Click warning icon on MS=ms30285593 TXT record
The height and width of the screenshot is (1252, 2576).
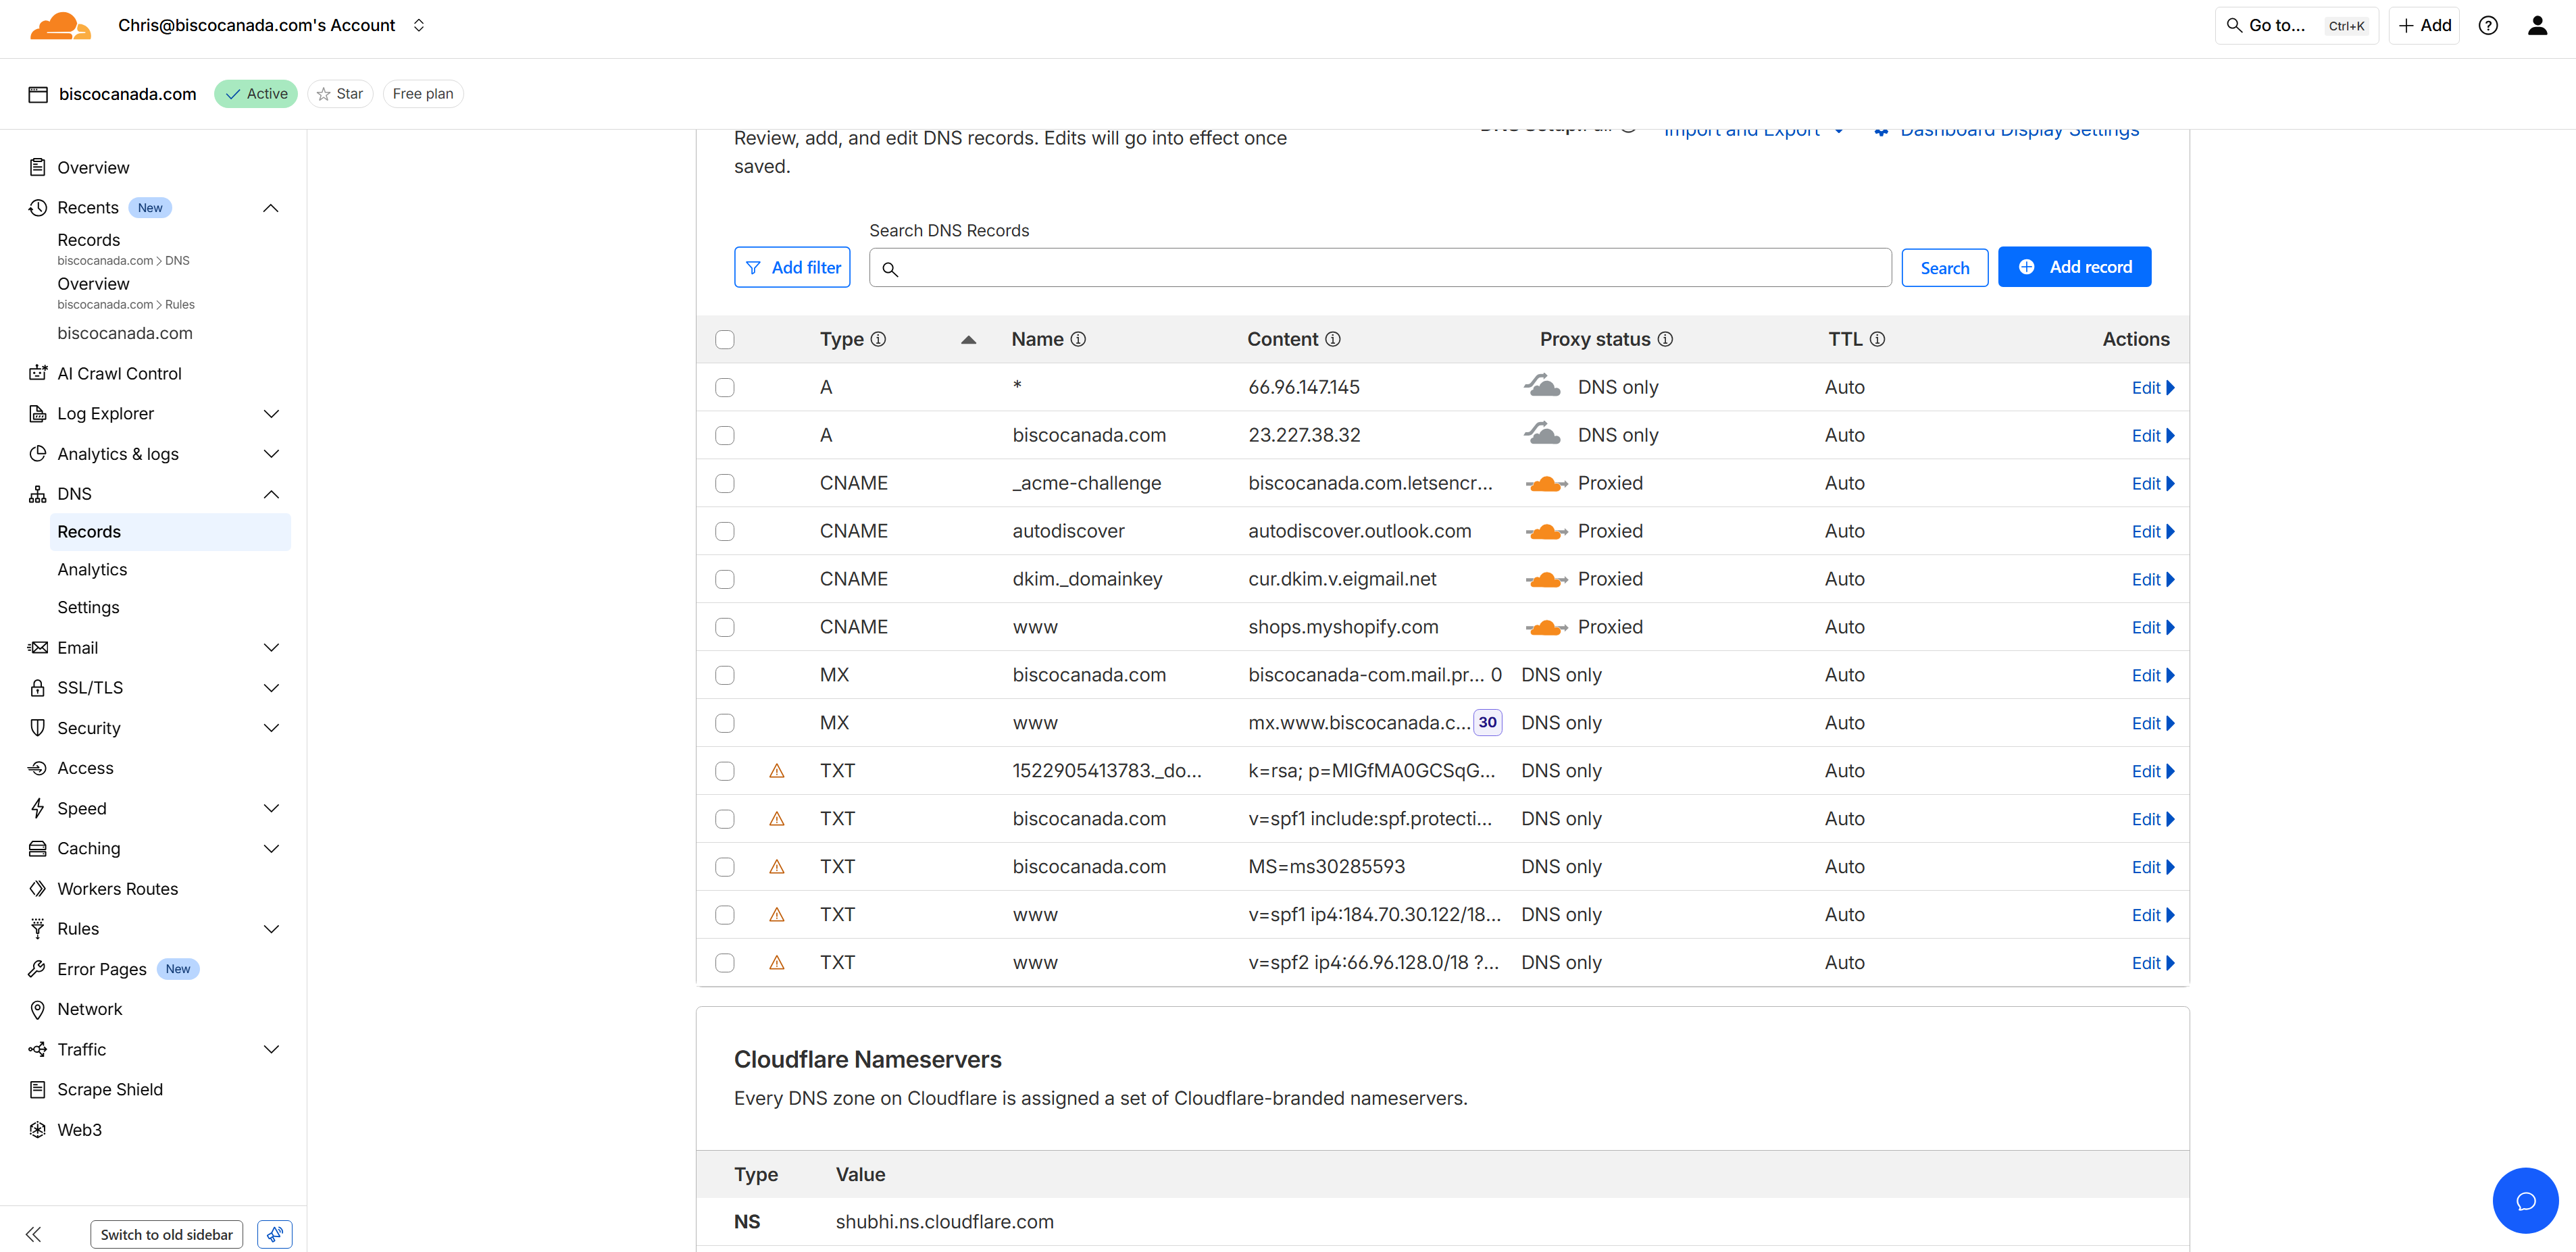776,866
